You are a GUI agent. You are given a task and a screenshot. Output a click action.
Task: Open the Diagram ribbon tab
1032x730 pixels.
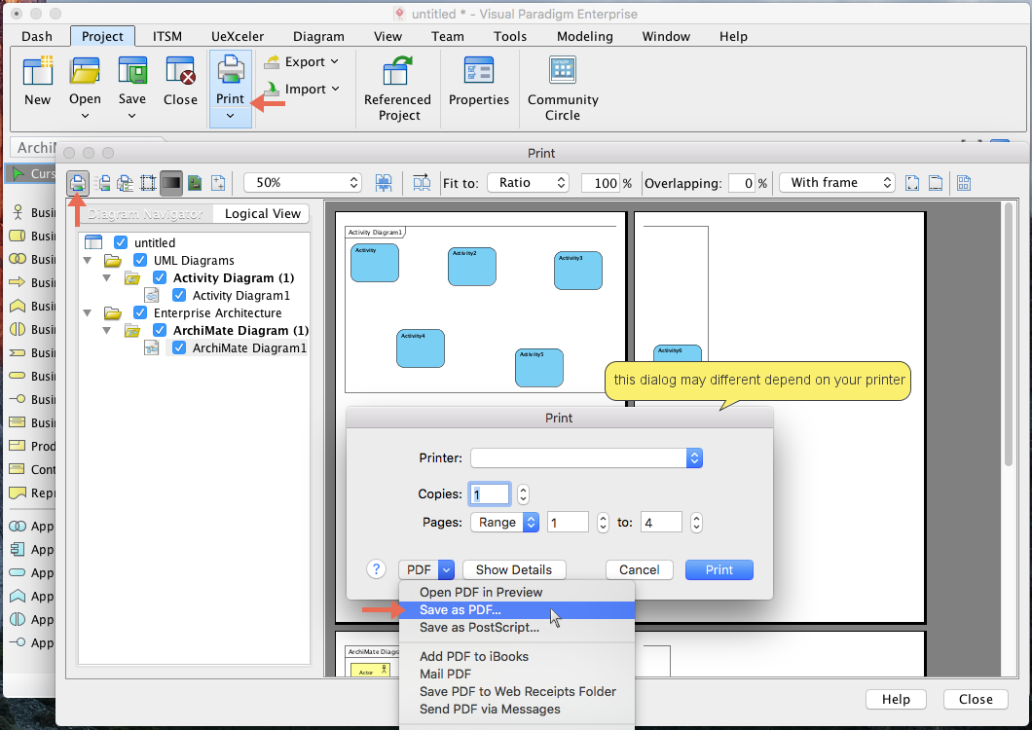[318, 36]
